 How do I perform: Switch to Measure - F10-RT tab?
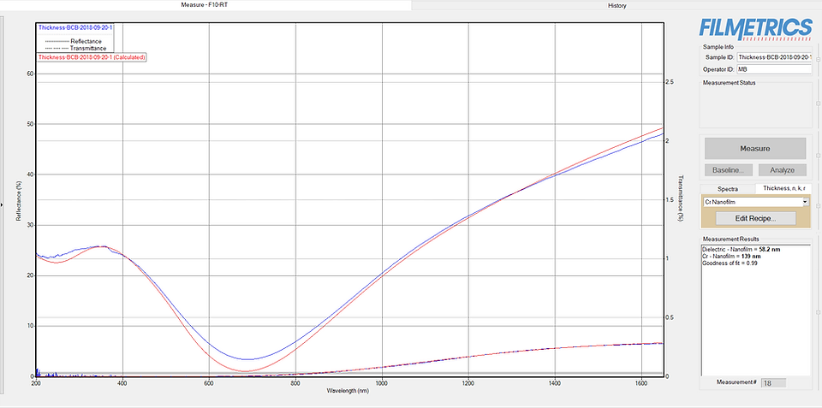pos(205,5)
